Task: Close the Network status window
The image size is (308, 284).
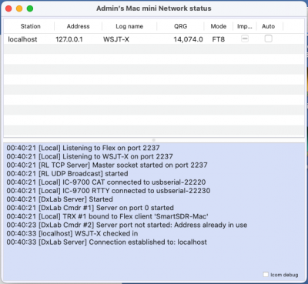Action: pos(8,8)
